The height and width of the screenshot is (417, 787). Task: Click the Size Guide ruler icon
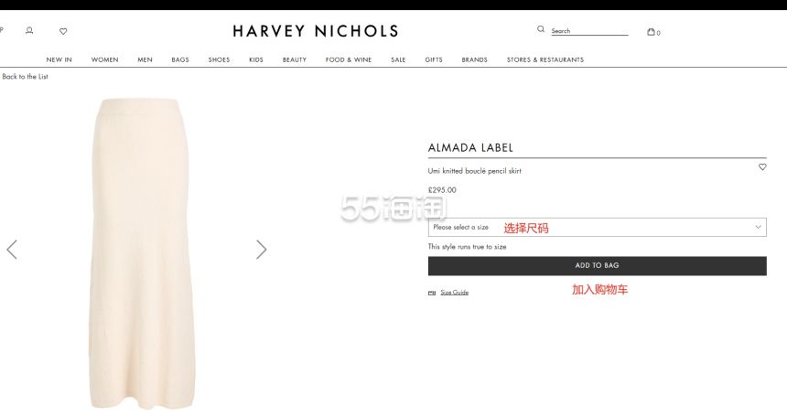[x=432, y=293]
